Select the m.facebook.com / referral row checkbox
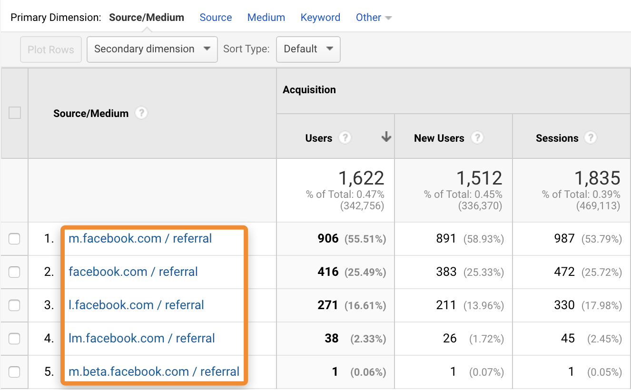 click(14, 238)
